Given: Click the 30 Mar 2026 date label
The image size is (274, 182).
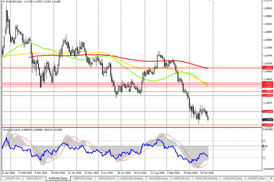Looking at the screenshot, I should click(x=58, y=173).
